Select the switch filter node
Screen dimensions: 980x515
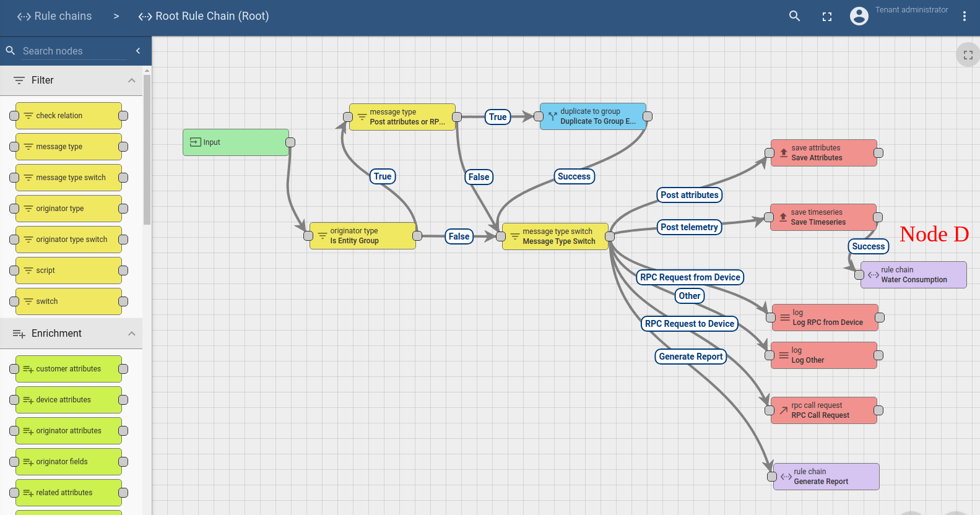[x=69, y=301]
